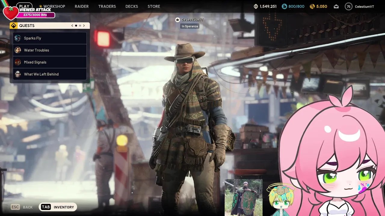Click the level 75 badge
This screenshot has height=216, width=385.
[x=349, y=6]
